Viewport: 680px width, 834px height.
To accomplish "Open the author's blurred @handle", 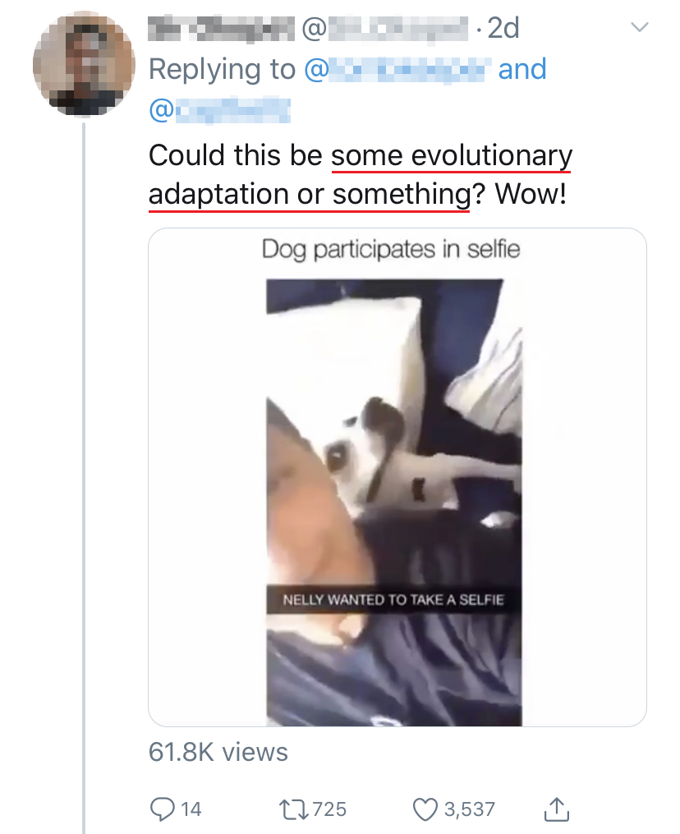I will pyautogui.click(x=385, y=29).
